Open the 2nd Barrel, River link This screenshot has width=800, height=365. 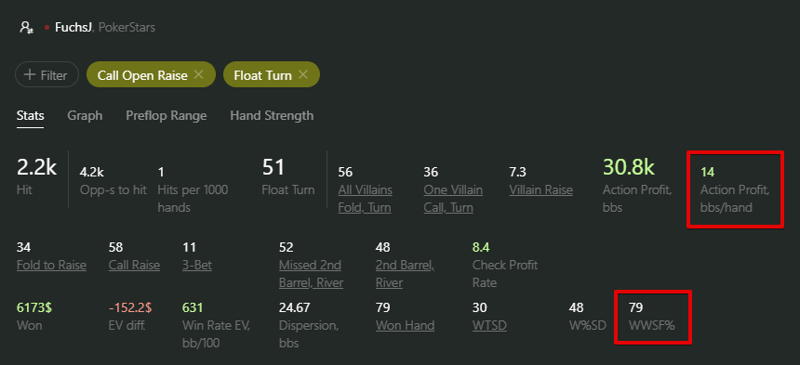point(405,274)
